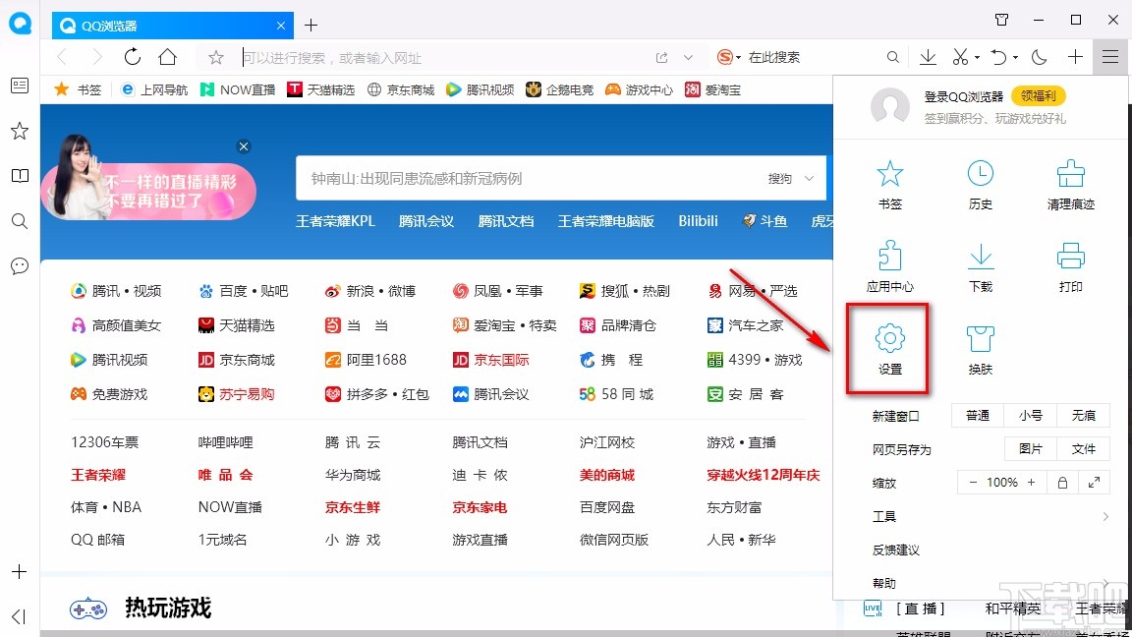Open the left sidebar search icon
The image size is (1132, 637).
pos(20,221)
